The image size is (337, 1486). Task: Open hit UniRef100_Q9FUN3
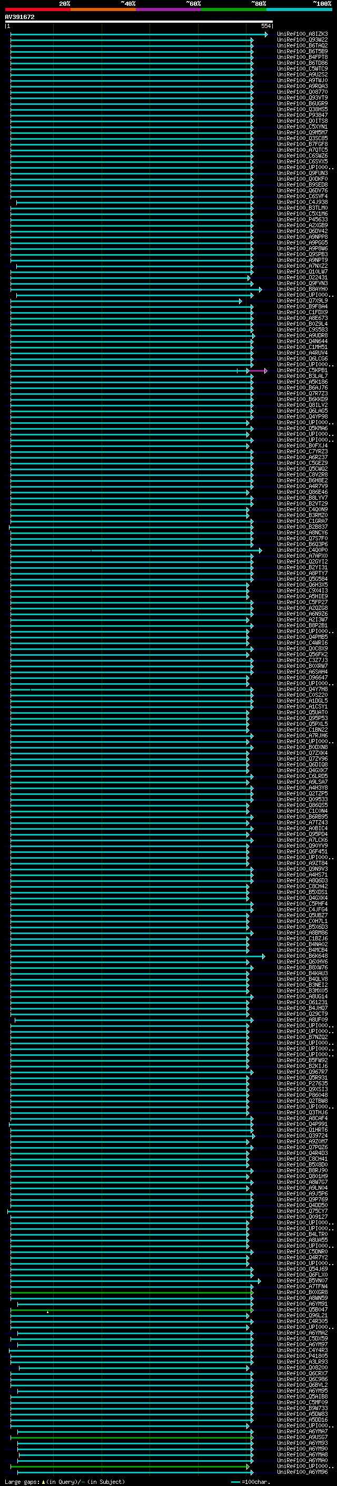pyautogui.click(x=302, y=173)
